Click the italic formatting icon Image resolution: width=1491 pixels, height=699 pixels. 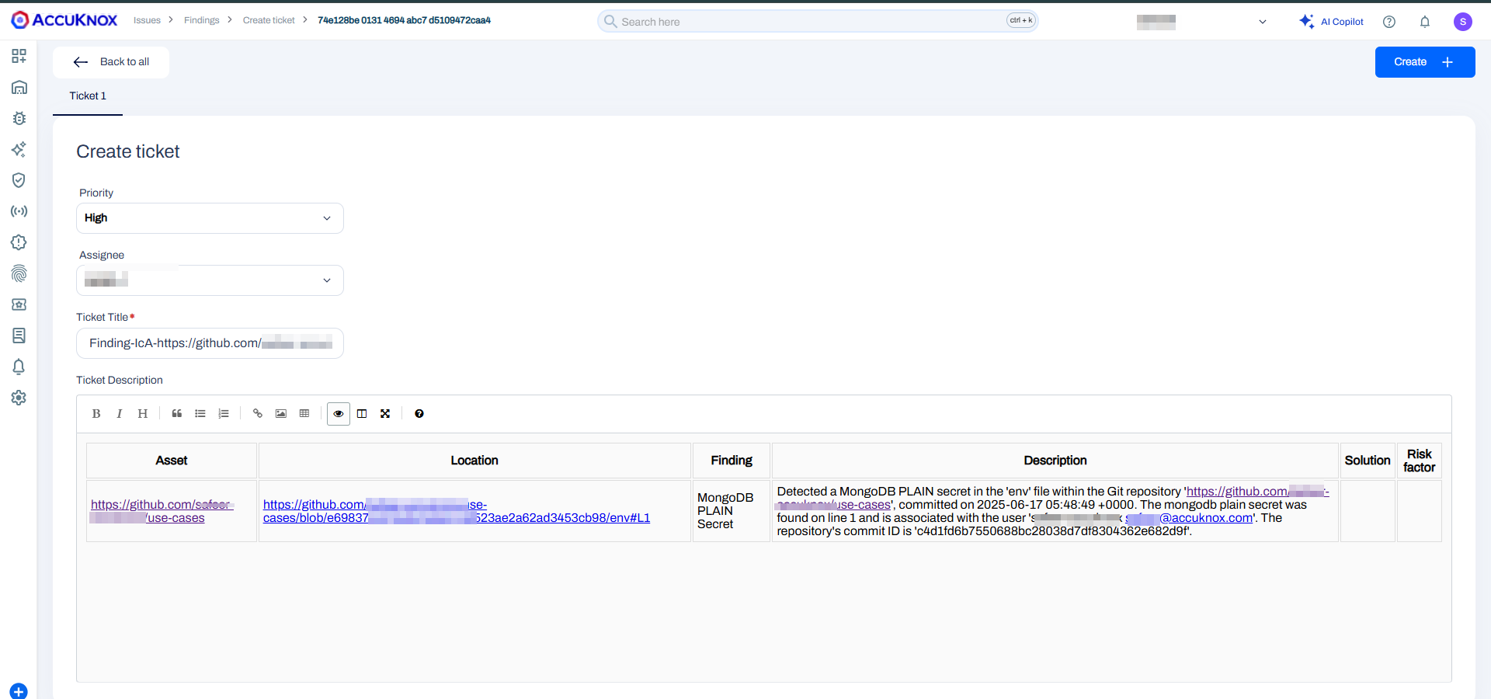(x=119, y=414)
